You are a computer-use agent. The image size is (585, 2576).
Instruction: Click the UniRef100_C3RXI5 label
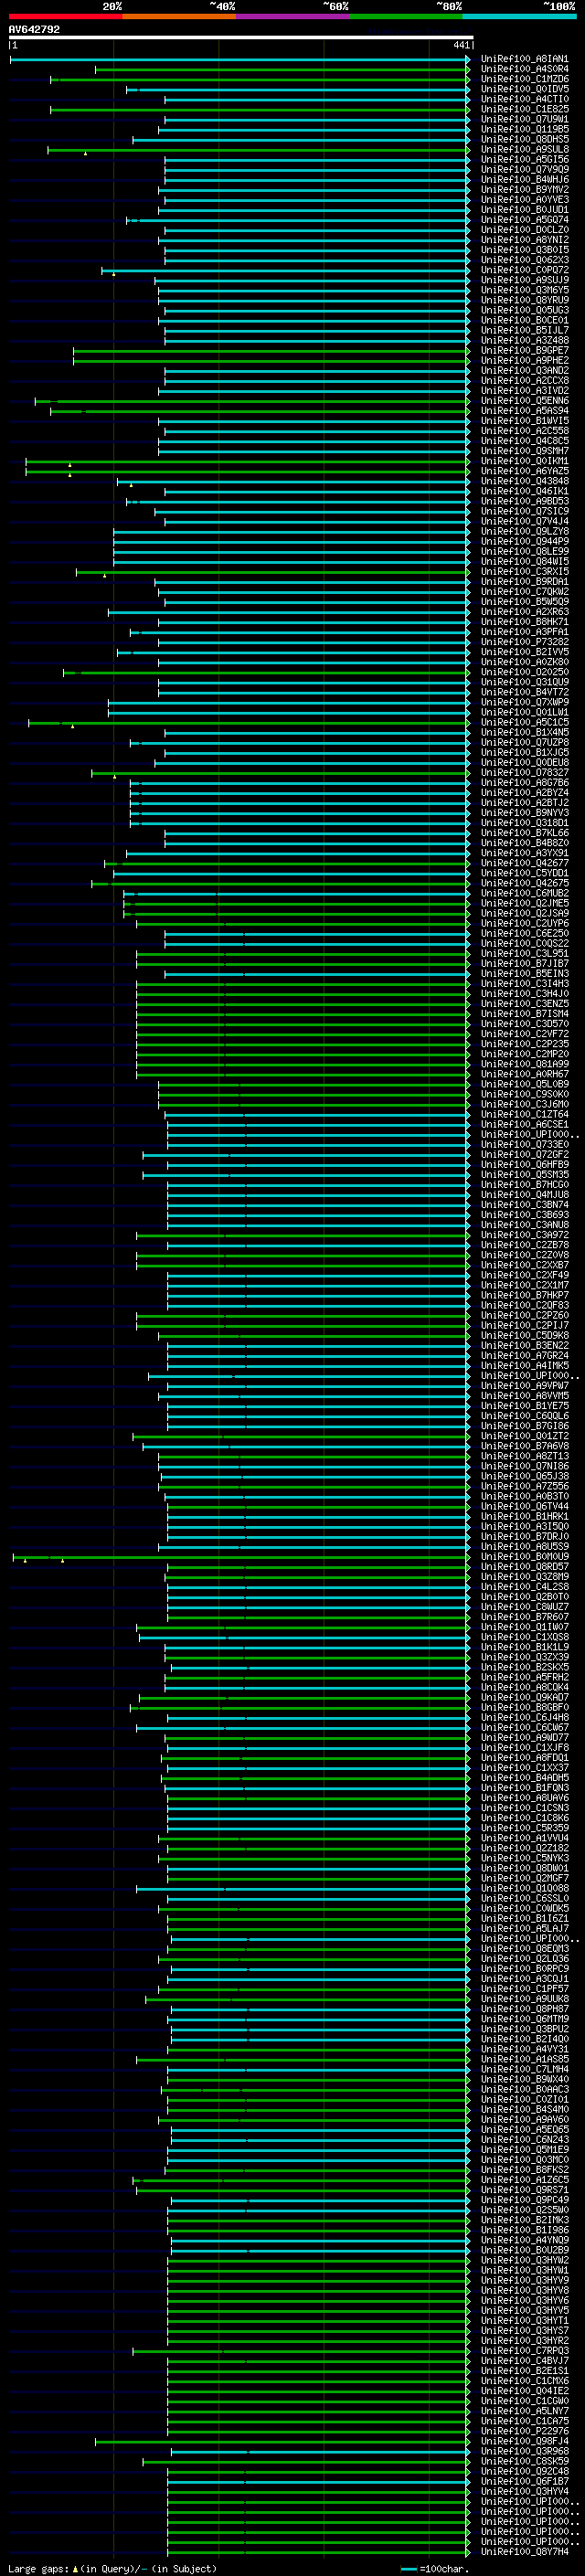point(525,571)
